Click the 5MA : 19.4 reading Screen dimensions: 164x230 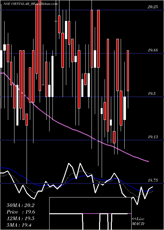pos(19,225)
